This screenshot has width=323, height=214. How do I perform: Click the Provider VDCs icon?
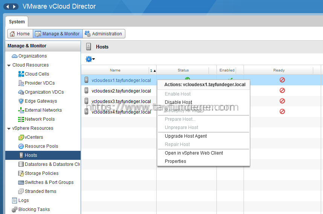21,83
